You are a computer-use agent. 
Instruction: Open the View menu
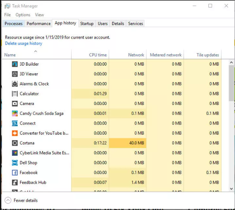coord(39,15)
